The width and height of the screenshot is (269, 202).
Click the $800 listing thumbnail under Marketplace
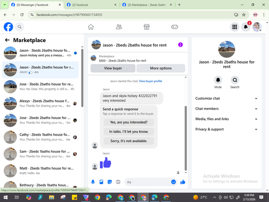[93, 58]
